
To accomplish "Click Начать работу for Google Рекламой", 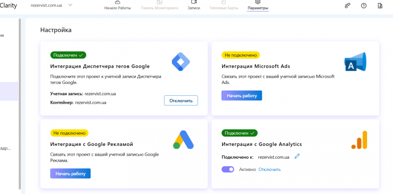I will (x=71, y=174).
